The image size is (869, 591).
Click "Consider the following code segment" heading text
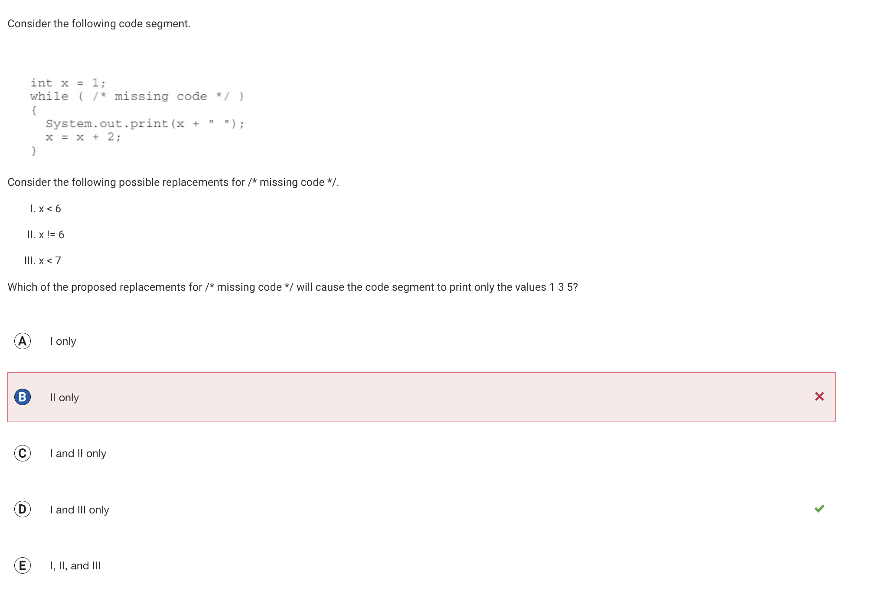99,23
